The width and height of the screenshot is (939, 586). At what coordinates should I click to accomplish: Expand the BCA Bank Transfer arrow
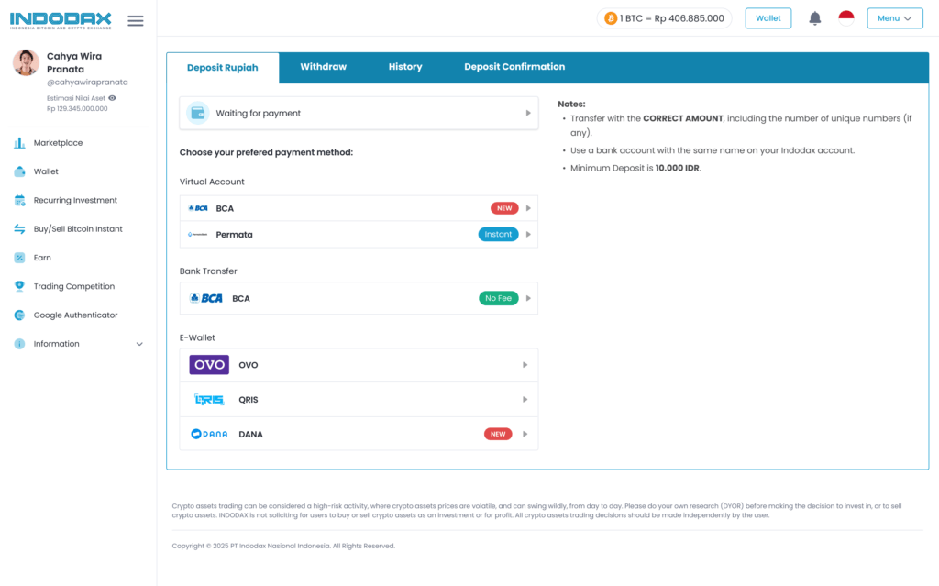(x=528, y=298)
